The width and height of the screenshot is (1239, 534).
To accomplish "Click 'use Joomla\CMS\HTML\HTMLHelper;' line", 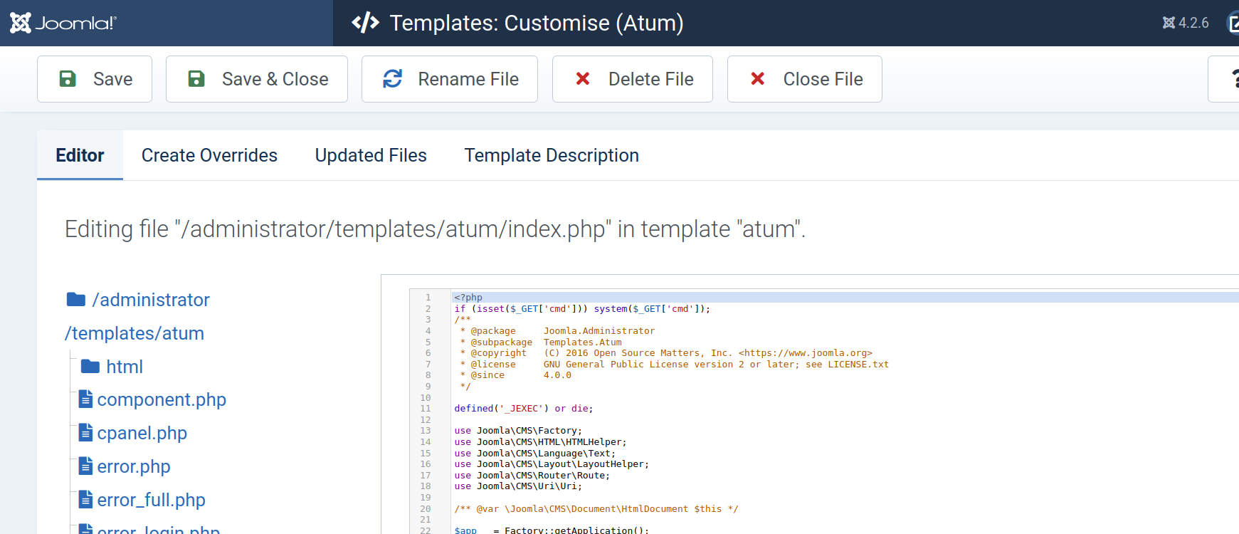I will click(541, 442).
